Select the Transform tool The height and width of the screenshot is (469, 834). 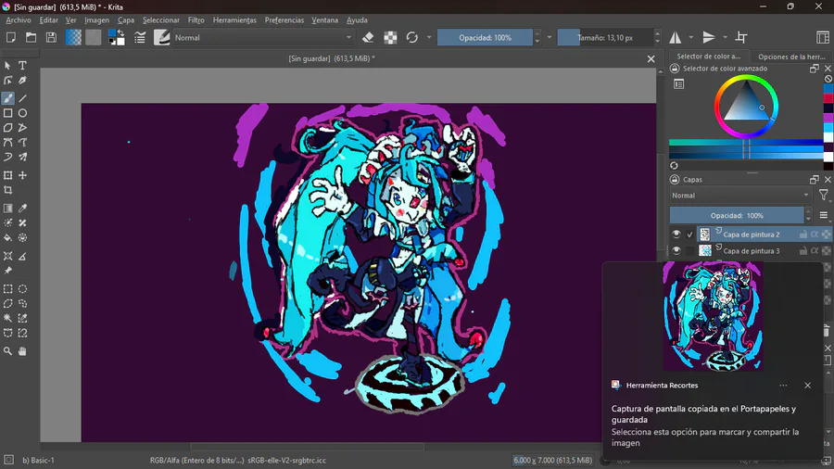[x=7, y=175]
